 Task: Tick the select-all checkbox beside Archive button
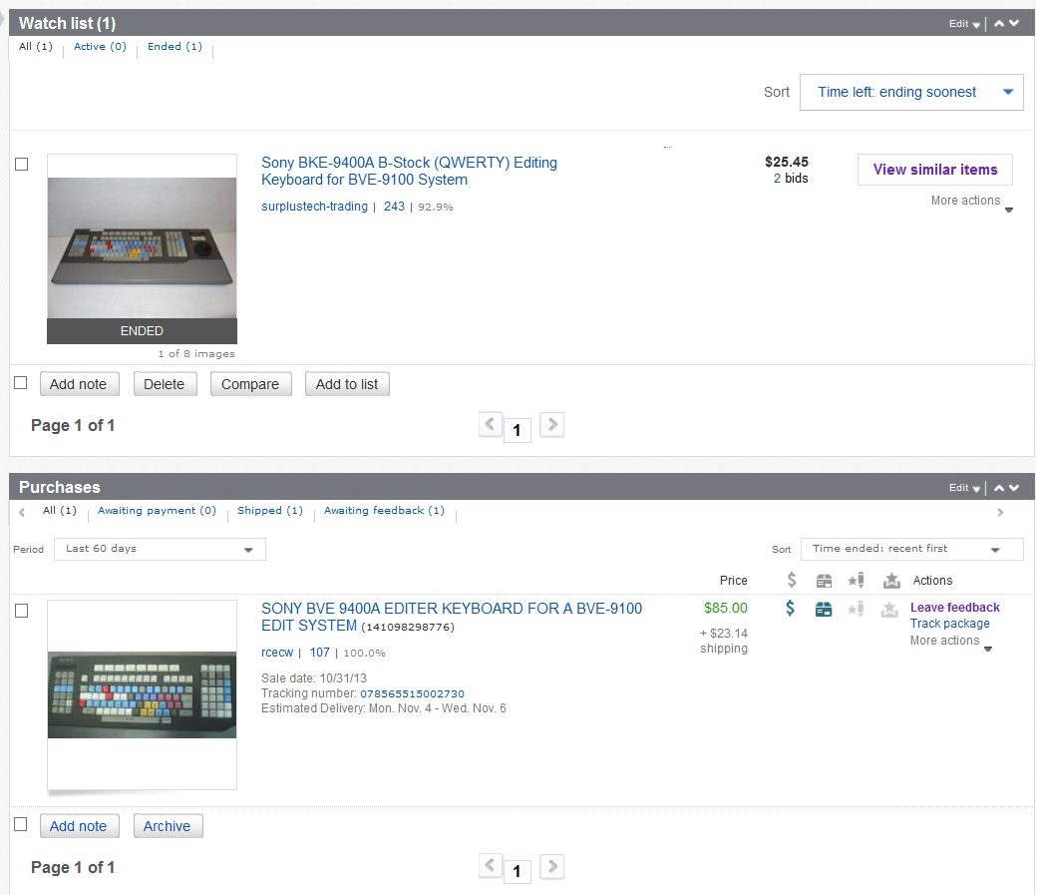point(21,824)
